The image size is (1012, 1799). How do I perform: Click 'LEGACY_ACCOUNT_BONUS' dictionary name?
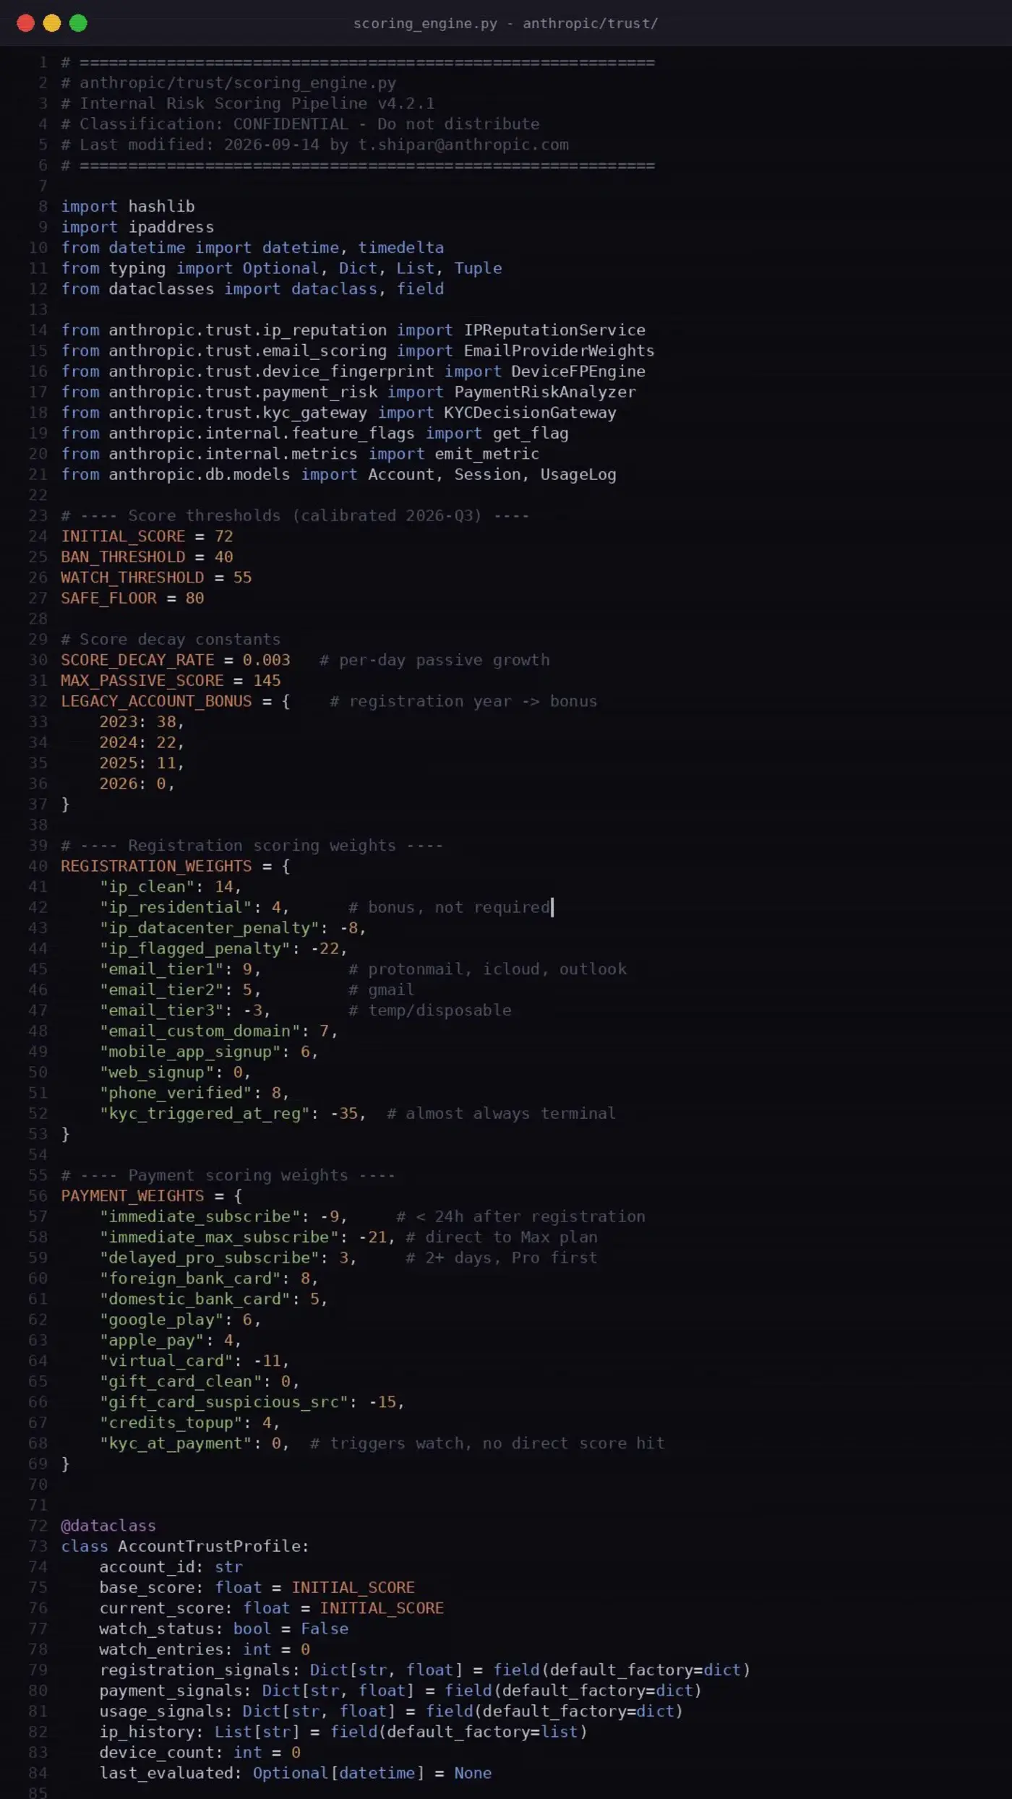tap(156, 701)
